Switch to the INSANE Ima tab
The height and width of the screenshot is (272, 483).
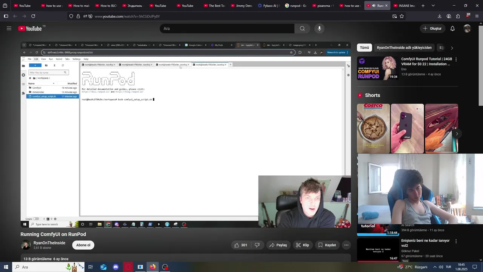(404, 6)
